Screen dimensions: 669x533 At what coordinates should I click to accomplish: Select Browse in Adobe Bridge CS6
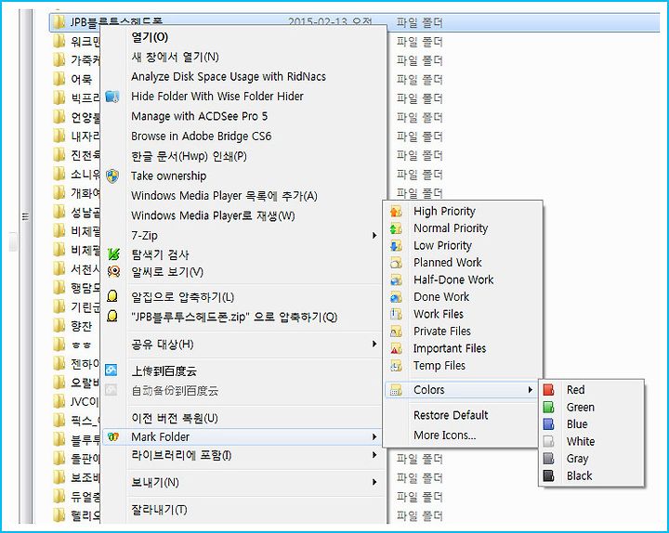click(202, 136)
